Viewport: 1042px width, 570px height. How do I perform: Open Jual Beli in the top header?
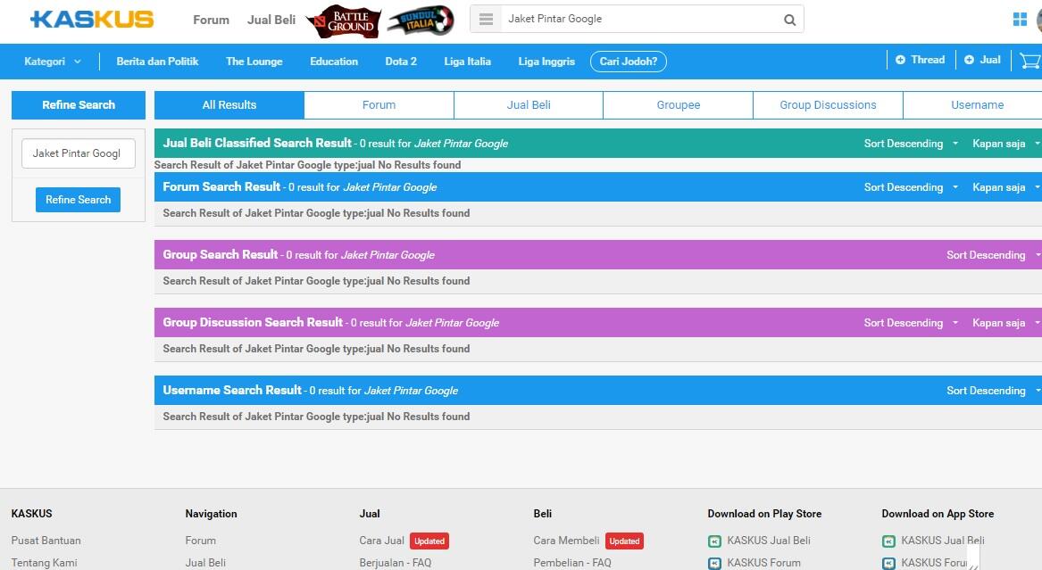[x=271, y=20]
